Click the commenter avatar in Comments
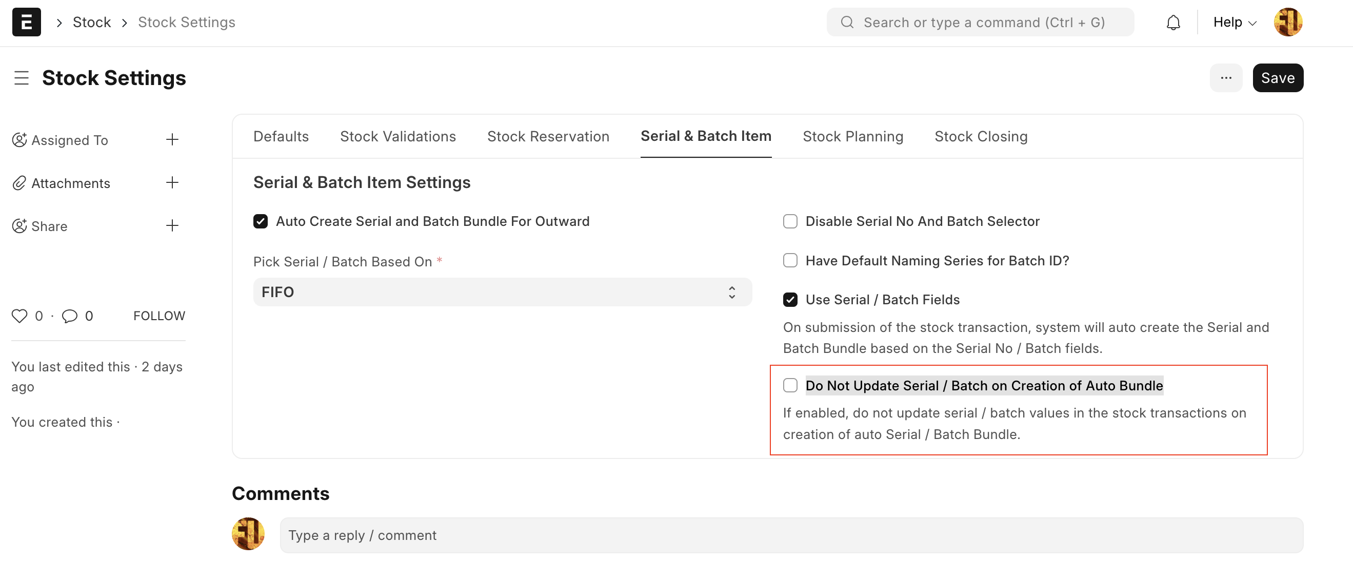1353x585 pixels. coord(248,534)
